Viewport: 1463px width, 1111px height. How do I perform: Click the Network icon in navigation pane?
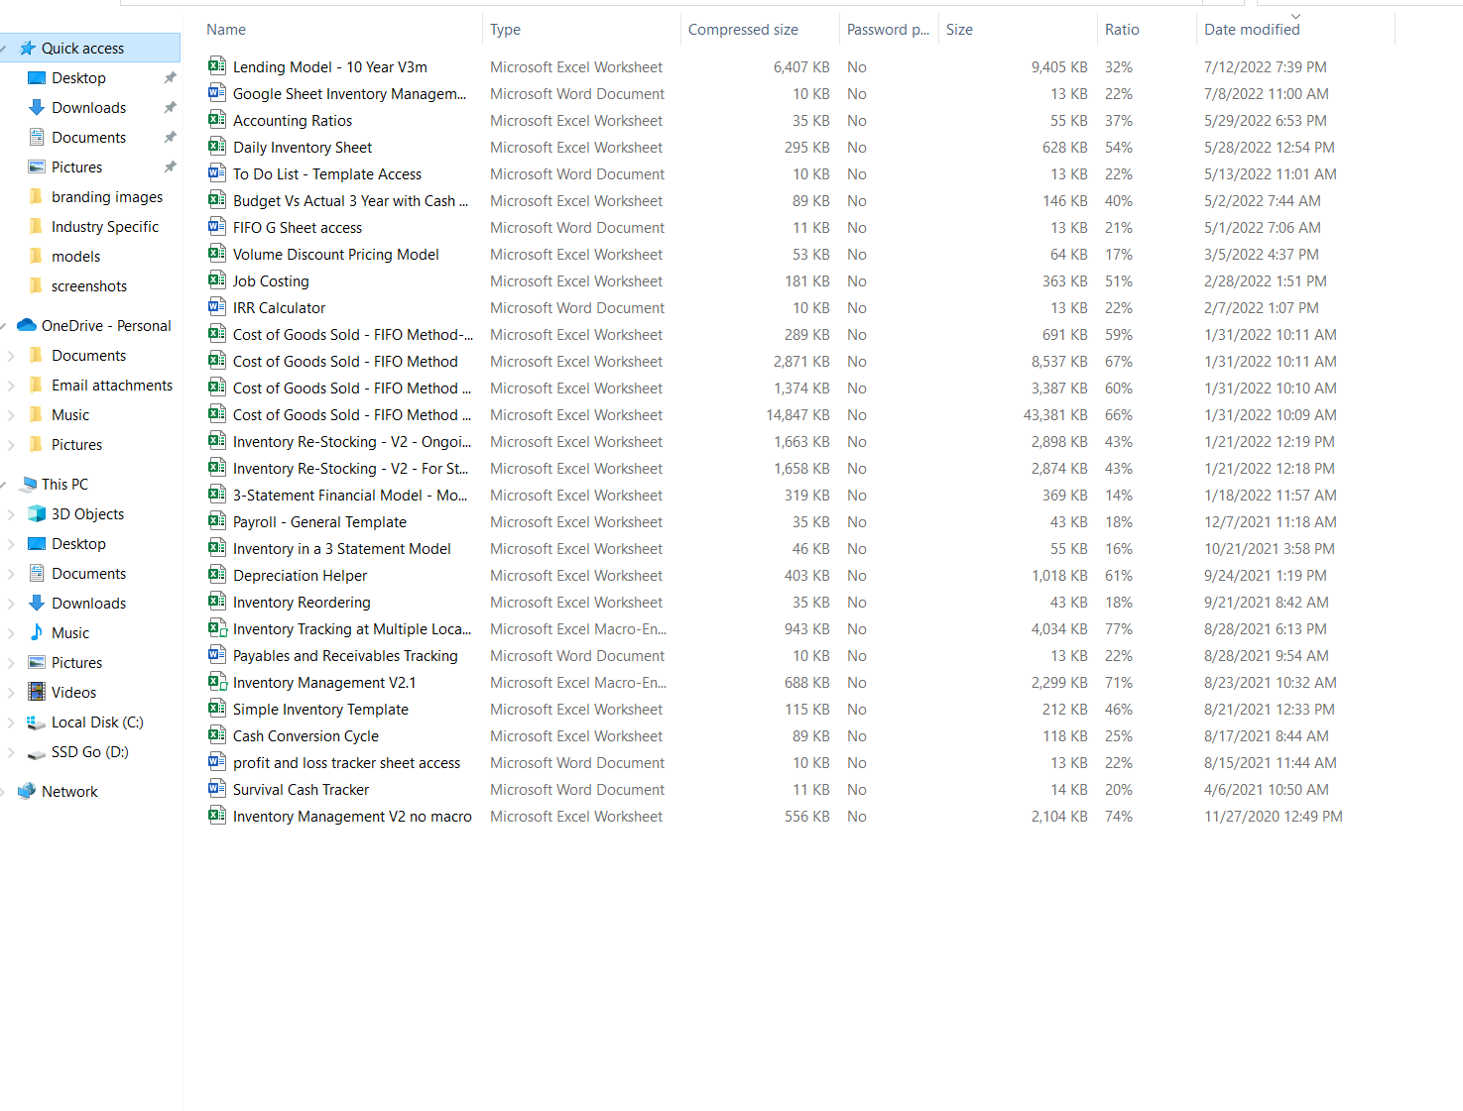coord(27,791)
